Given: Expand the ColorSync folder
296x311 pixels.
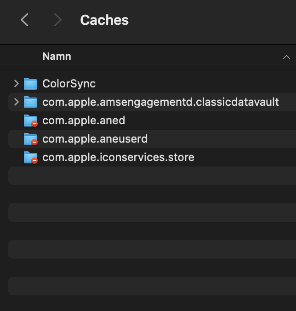Looking at the screenshot, I should (x=17, y=84).
